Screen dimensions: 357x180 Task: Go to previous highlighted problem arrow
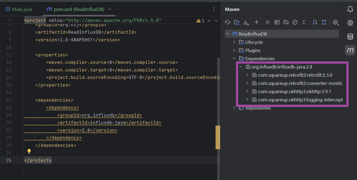pos(209,21)
